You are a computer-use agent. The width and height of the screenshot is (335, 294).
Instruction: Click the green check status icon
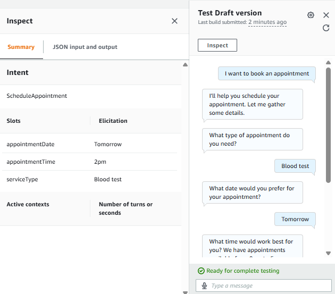click(201, 271)
